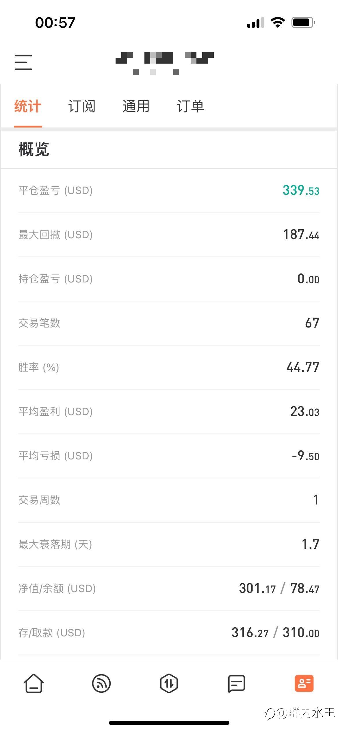Open the 通用 tab
Screen dimensions: 338x732
click(x=136, y=106)
